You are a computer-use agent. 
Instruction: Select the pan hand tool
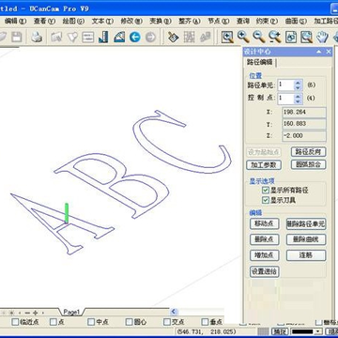click(322, 38)
